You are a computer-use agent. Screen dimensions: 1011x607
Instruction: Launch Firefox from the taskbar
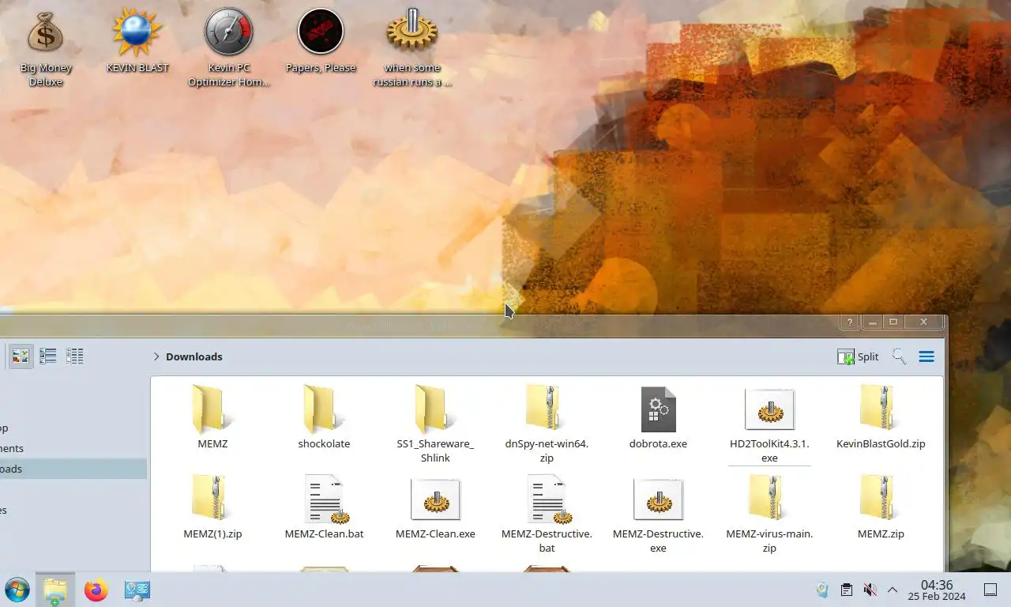pos(96,590)
